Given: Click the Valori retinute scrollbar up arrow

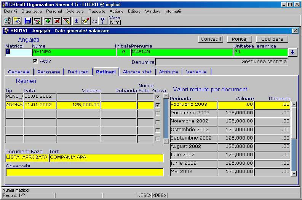Looking at the screenshot, I should [294, 104].
